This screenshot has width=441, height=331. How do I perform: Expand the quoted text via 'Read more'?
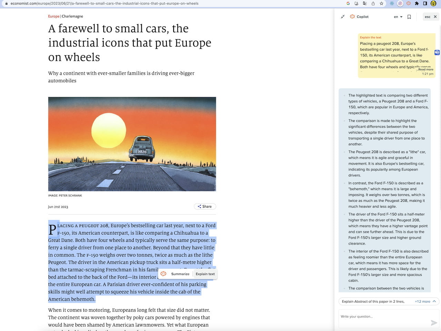pos(424,69)
